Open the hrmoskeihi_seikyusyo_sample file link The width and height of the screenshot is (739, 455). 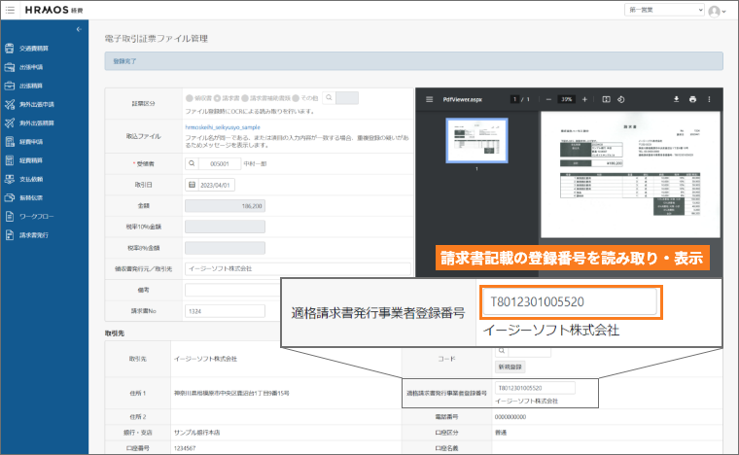[223, 127]
